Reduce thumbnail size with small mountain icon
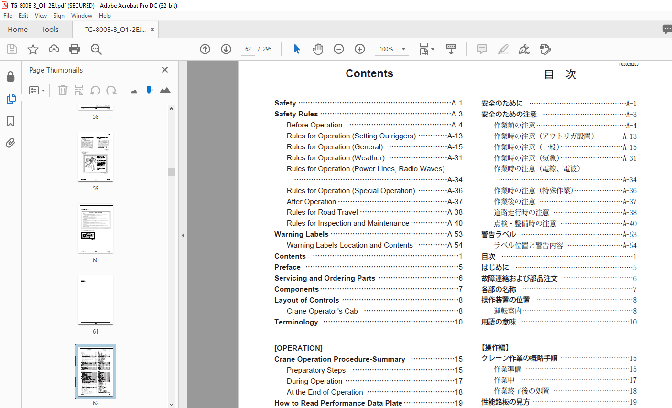 (x=134, y=91)
